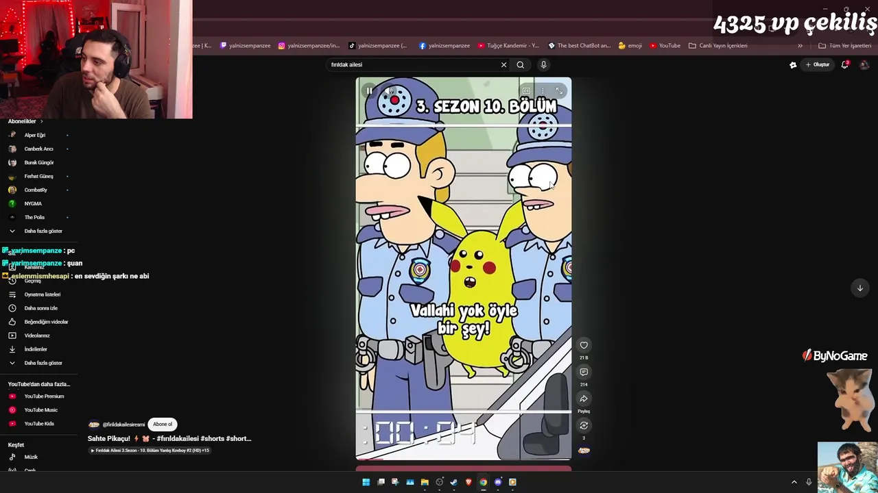Open Steam from the taskbar
878x493 pixels.
tap(454, 482)
